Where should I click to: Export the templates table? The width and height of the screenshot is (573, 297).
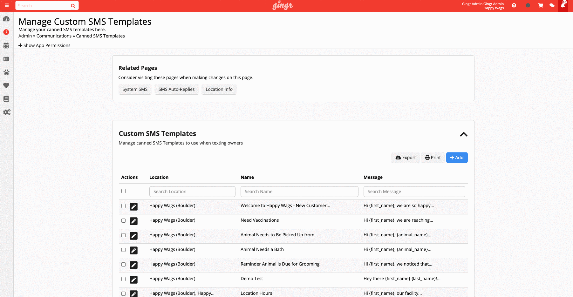tap(406, 158)
